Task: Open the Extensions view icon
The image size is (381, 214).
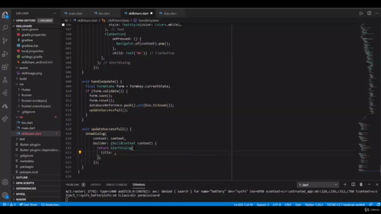Action: (5, 67)
